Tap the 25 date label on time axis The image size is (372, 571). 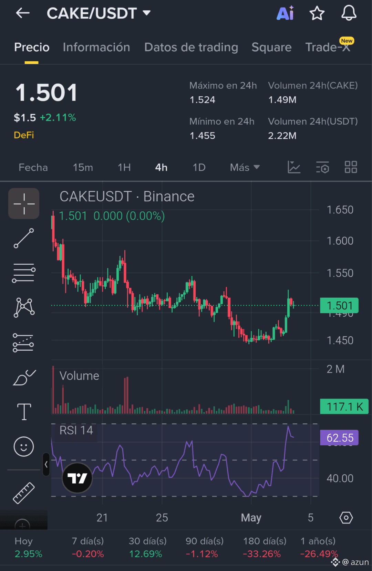162,518
